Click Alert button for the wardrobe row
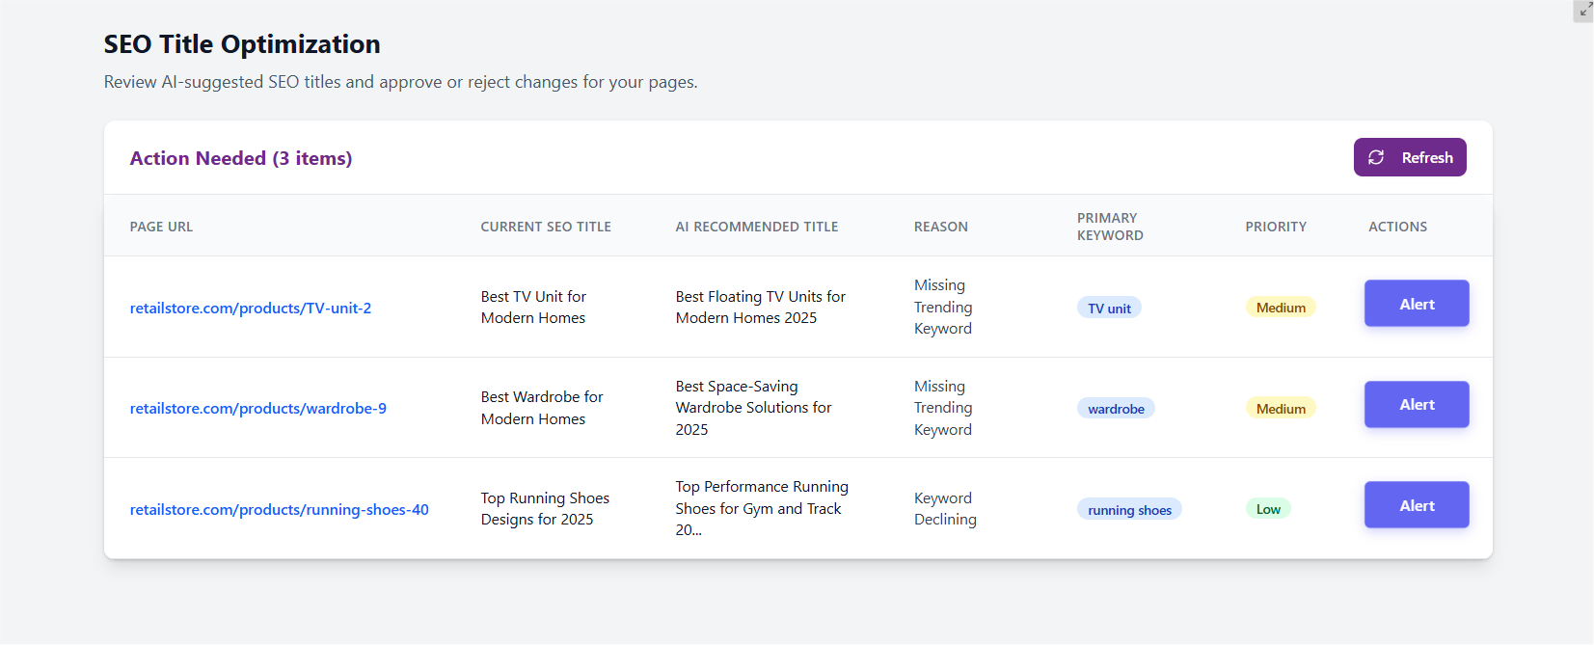 (1417, 405)
